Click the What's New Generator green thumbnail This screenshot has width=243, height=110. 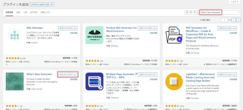15,82
